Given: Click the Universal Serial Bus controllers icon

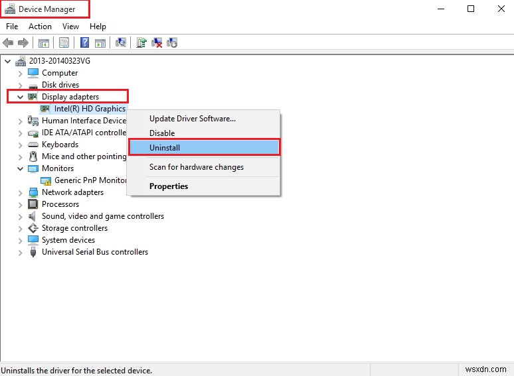Looking at the screenshot, I should pos(33,252).
